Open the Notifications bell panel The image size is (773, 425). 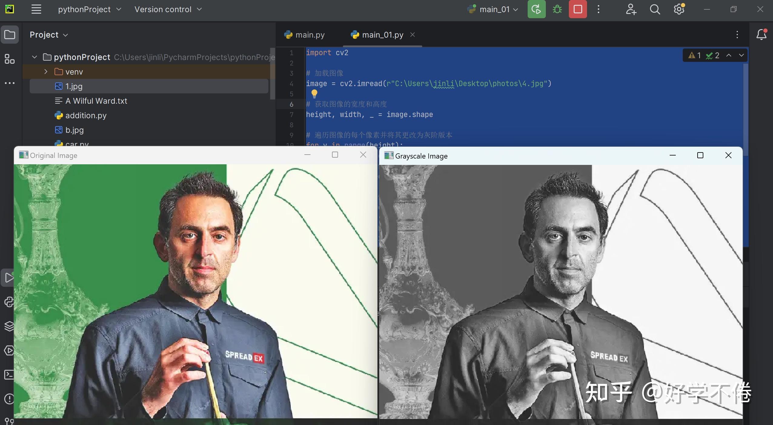pyautogui.click(x=761, y=35)
